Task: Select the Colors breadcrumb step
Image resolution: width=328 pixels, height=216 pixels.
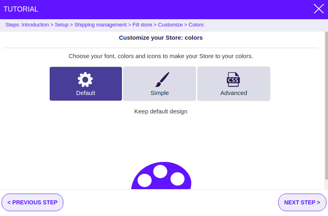Action: (196, 25)
